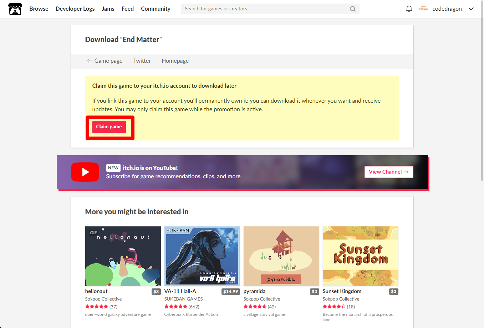
Task: Click the Sunset Kingdom $3 price tag
Action: pyautogui.click(x=394, y=292)
